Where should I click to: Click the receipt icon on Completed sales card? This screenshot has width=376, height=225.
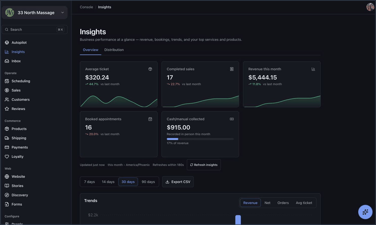(232, 69)
